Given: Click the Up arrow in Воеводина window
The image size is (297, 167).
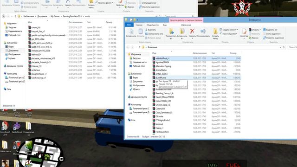Looking at the screenshot, I should tap(140, 47).
